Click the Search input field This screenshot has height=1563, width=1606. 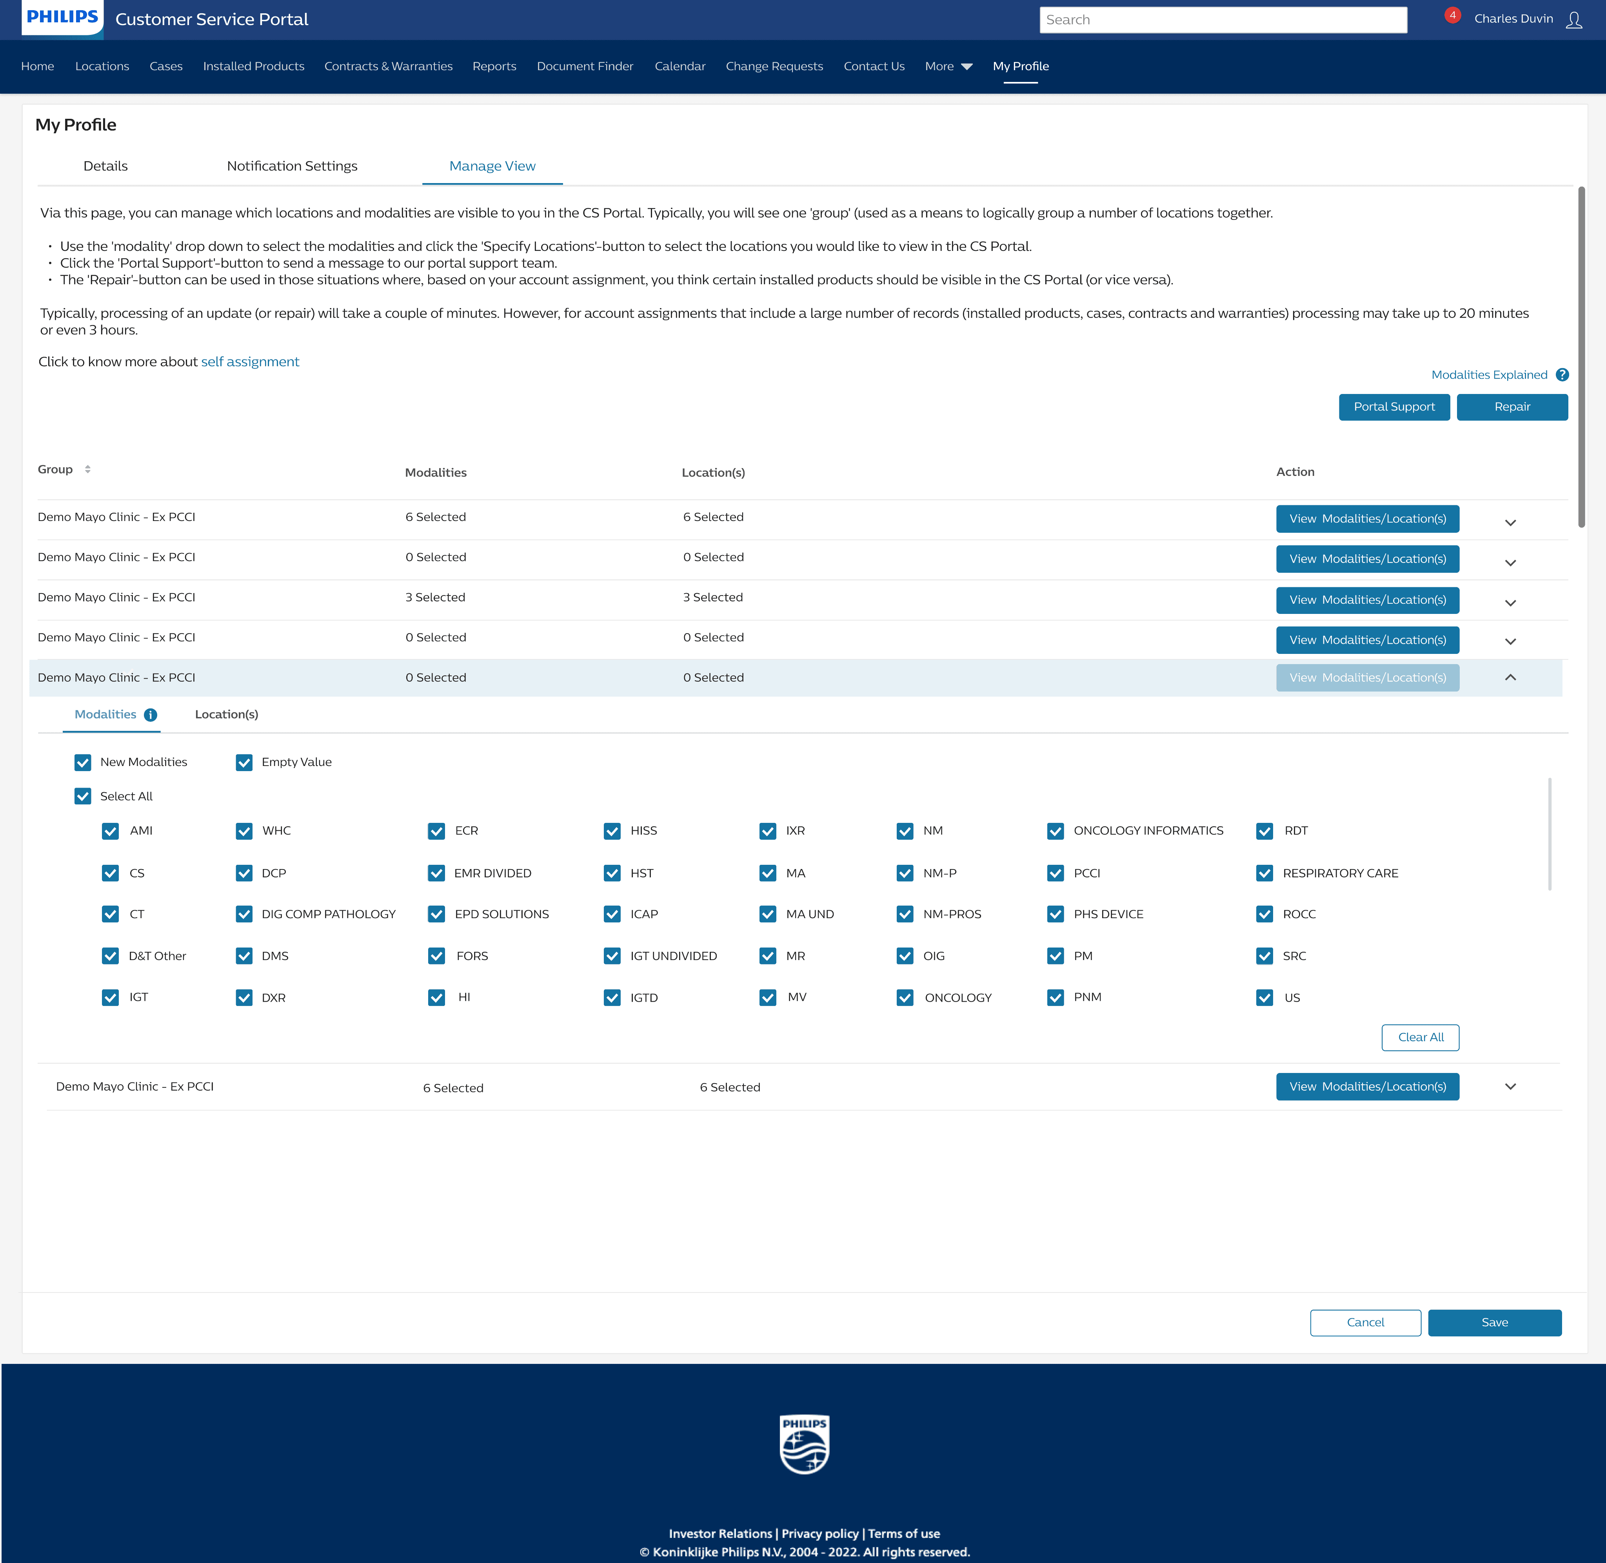tap(1223, 20)
